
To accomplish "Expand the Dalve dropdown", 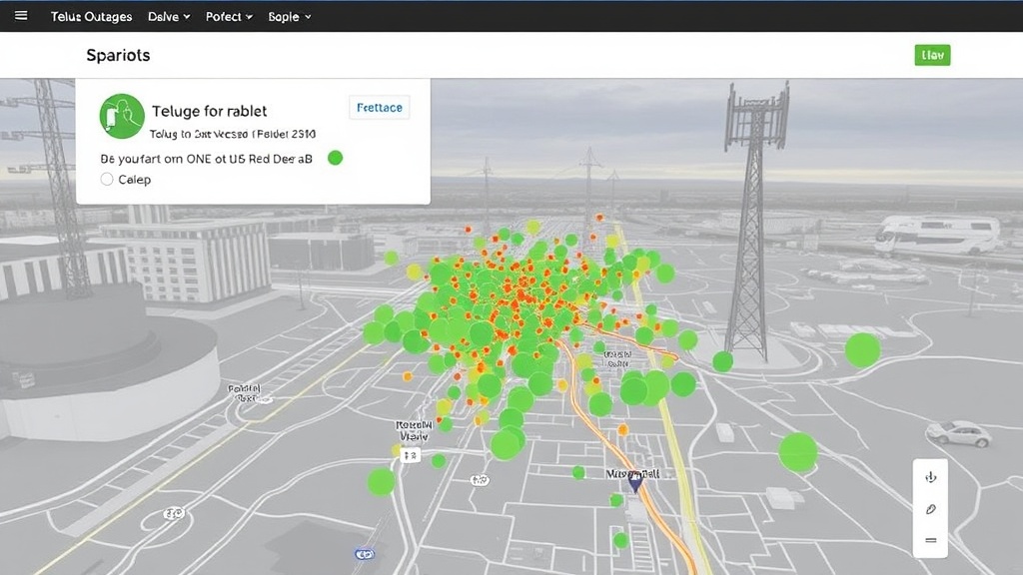I will click(169, 17).
